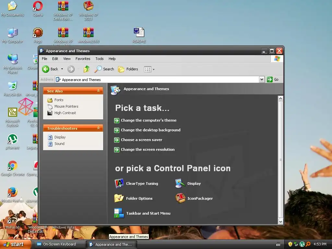Open the Back history dropdown arrow
332x249 pixels.
[x=62, y=69]
